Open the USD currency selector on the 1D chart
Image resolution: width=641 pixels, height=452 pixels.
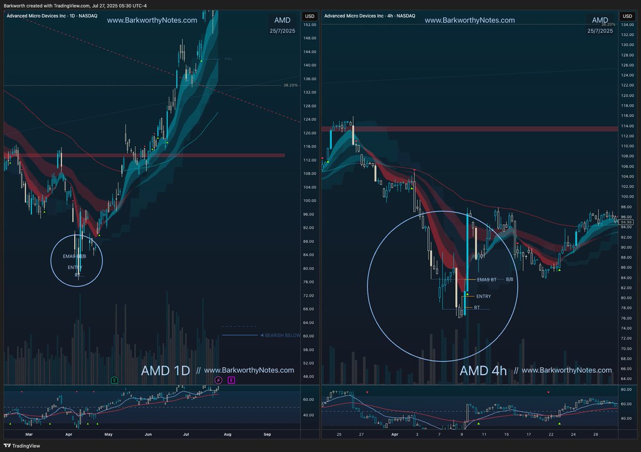(309, 16)
